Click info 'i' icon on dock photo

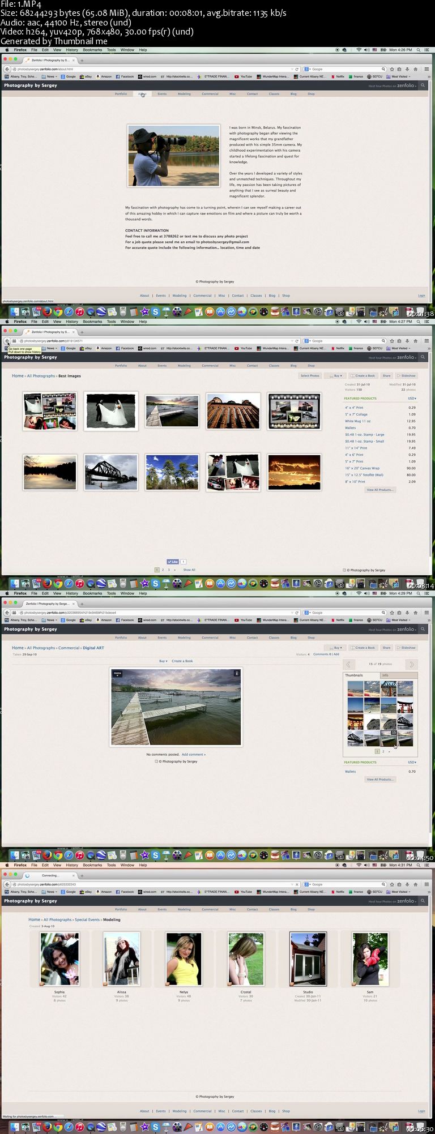[237, 673]
